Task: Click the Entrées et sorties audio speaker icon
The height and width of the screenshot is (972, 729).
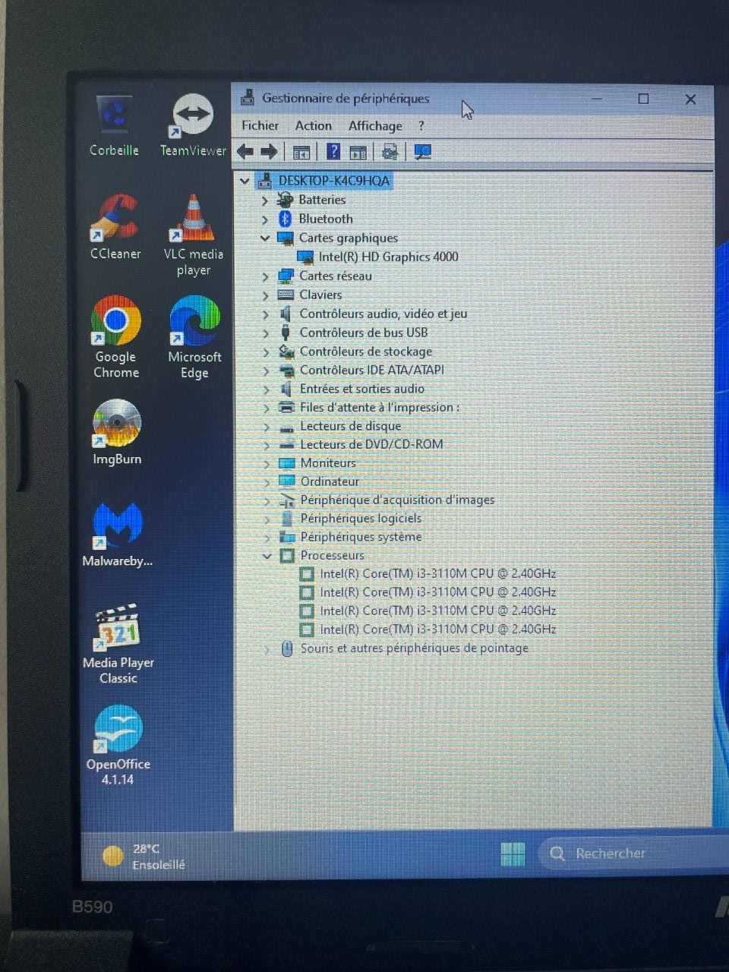Action: 286,389
